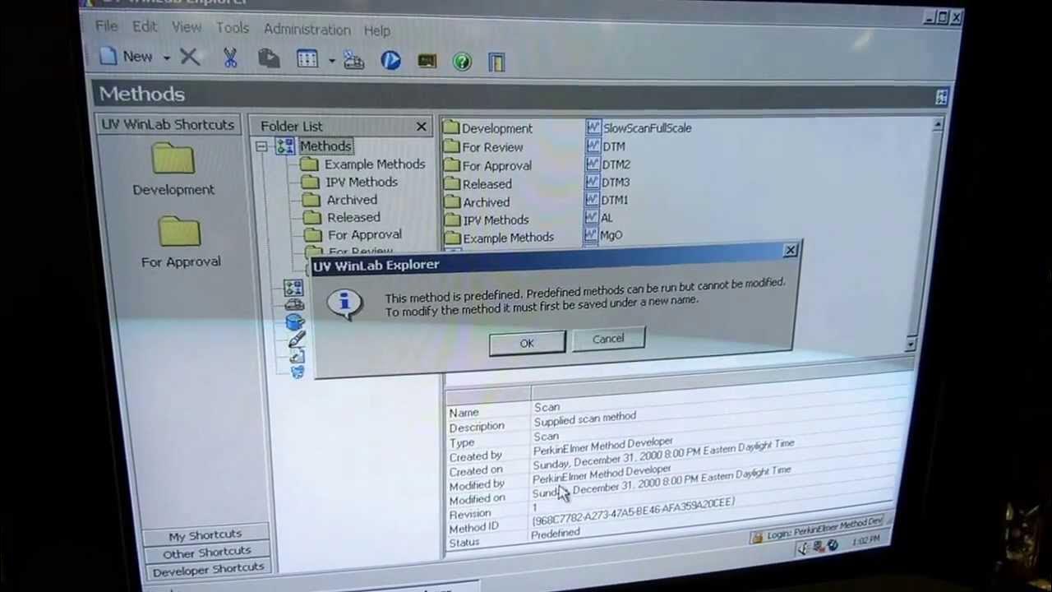Click the MgO method icon

point(591,234)
